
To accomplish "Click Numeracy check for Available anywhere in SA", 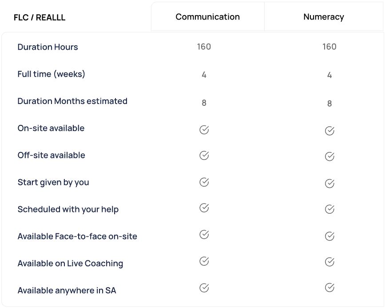I will click(329, 288).
